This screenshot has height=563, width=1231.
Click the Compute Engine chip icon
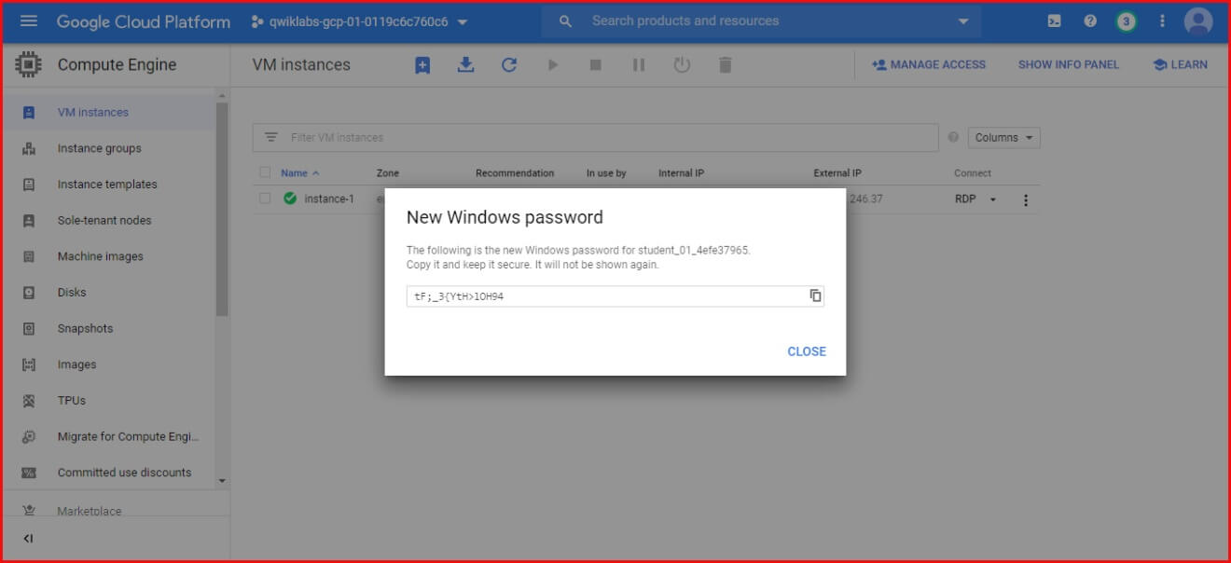(29, 64)
